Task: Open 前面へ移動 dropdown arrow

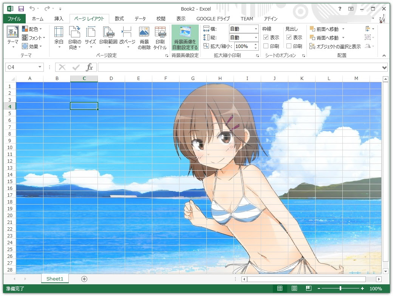Action: click(343, 29)
